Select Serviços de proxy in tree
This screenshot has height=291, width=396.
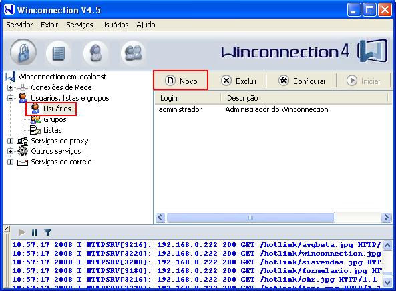(x=59, y=141)
